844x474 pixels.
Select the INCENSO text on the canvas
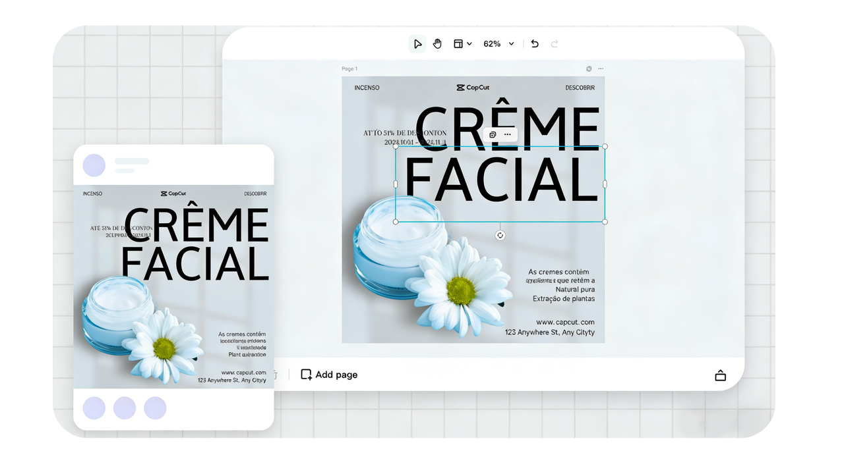(x=367, y=88)
